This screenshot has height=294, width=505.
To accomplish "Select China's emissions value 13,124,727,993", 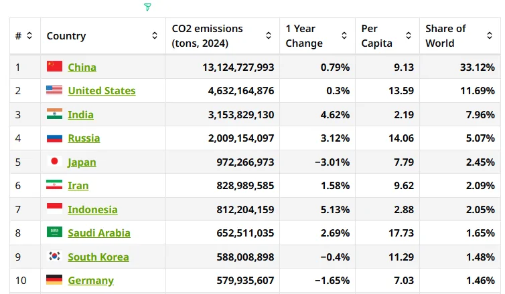I will pyautogui.click(x=238, y=67).
